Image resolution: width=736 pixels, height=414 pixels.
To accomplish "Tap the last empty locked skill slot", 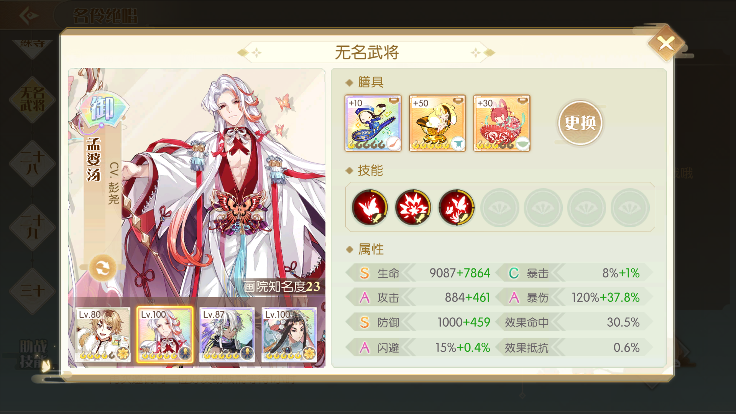I will click(630, 208).
